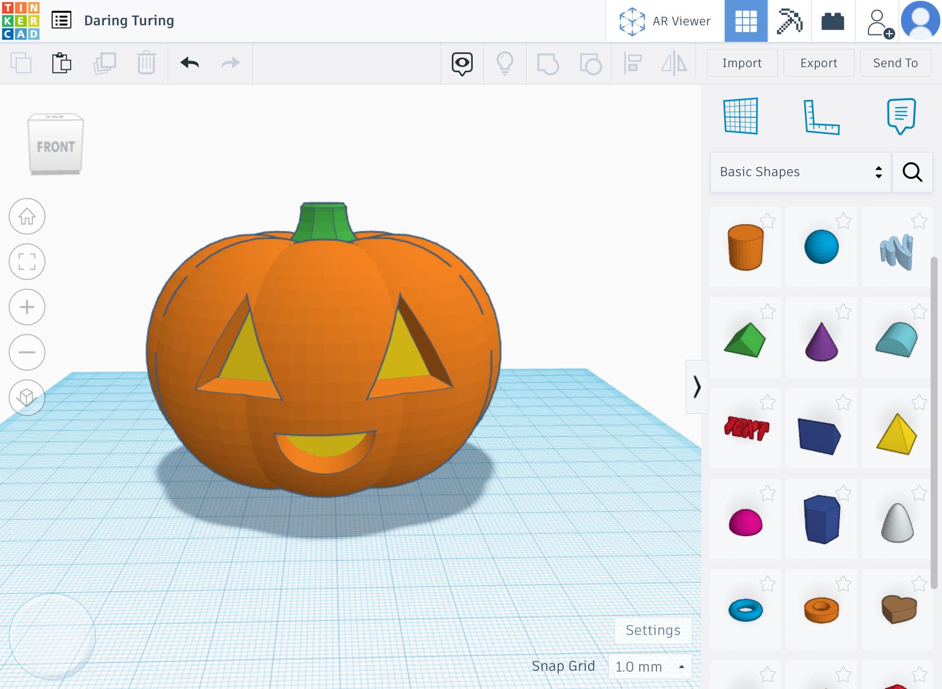Click the Undo arrow

190,63
